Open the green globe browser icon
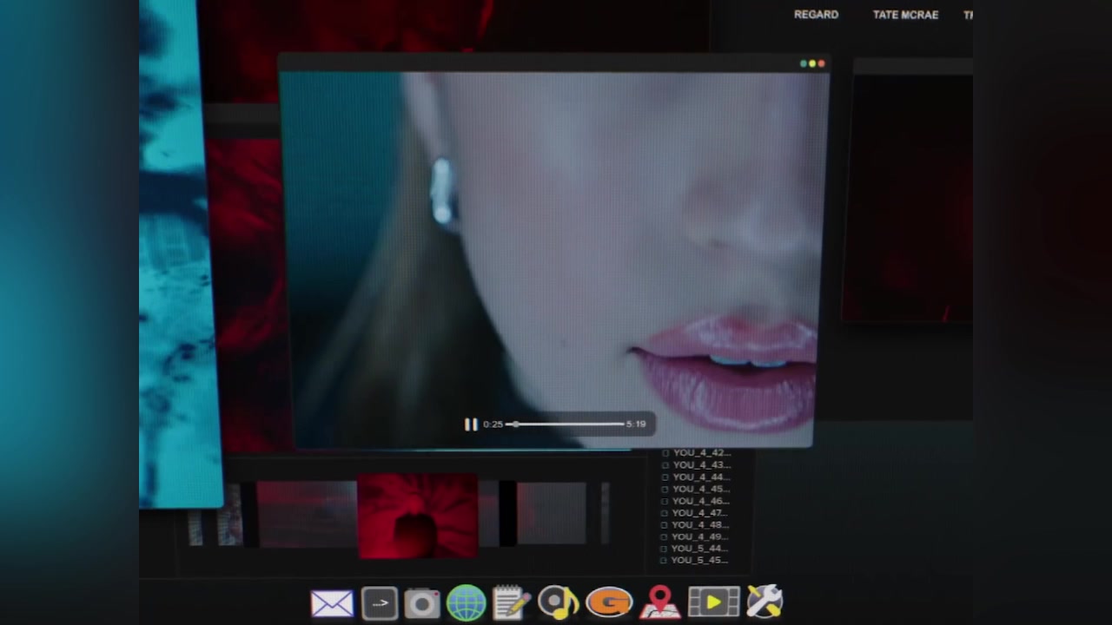This screenshot has height=625, width=1112. pos(467,603)
